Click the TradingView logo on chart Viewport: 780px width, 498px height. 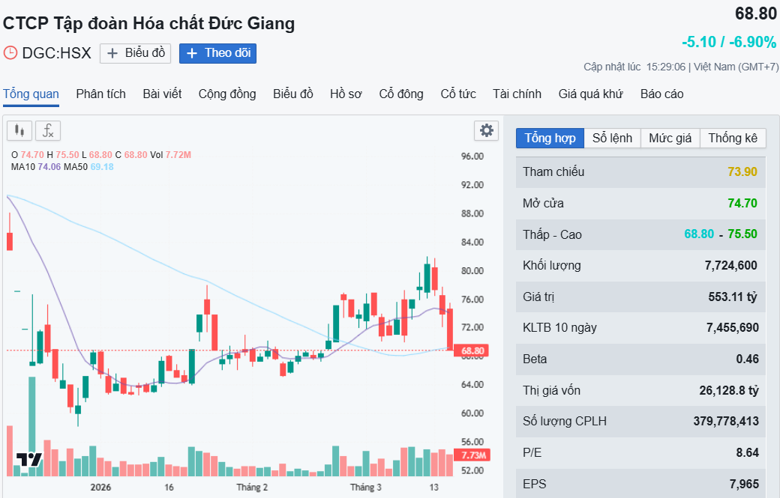(x=28, y=460)
